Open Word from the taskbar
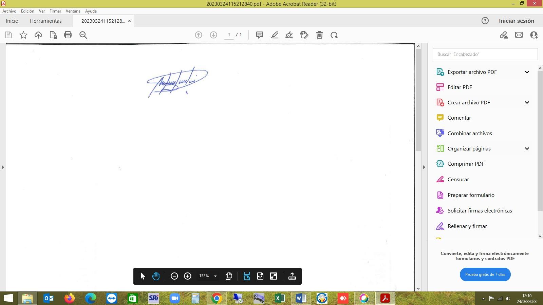Screen dimensions: 543x305 (x=301, y=298)
